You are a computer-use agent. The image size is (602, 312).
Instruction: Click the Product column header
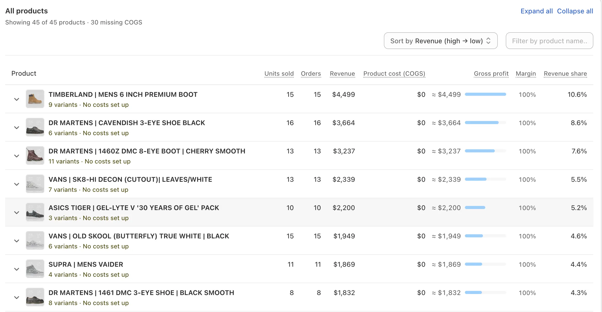tap(24, 73)
